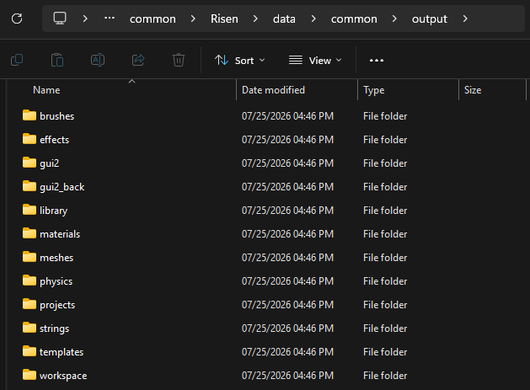The image size is (530, 390).
Task: Click the Copy toolbar icon
Action: pos(17,60)
